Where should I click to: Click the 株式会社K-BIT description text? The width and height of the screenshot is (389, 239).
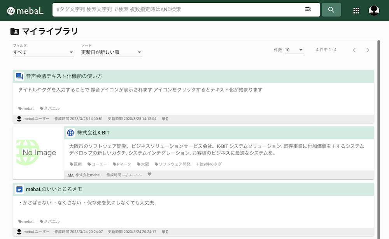(216, 149)
